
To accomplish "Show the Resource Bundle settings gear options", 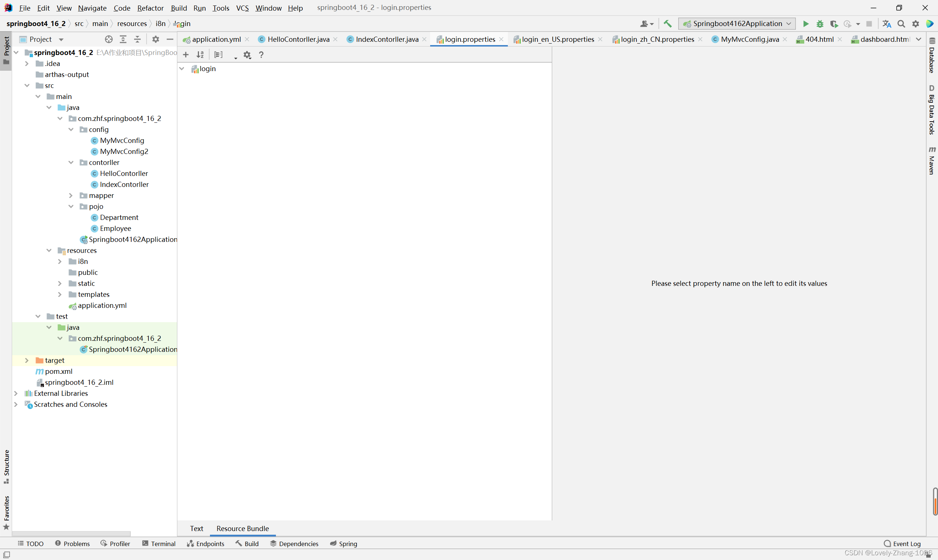I will point(247,54).
